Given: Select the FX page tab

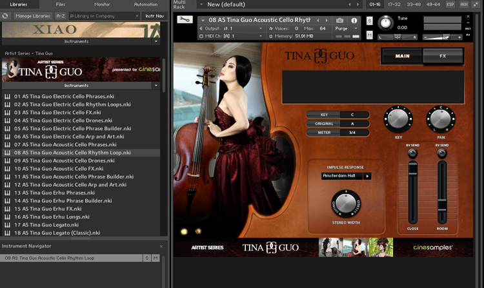Looking at the screenshot, I should 443,56.
